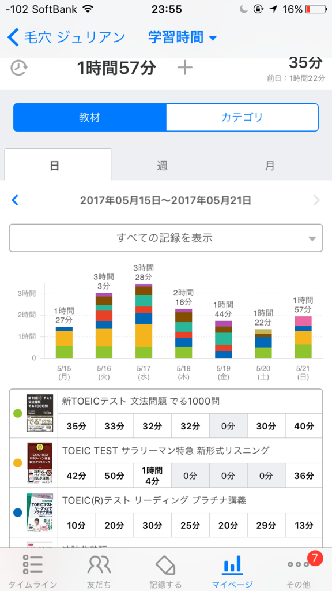
Task: Tap the green dot beside 文法問題 book
Action: (18, 413)
